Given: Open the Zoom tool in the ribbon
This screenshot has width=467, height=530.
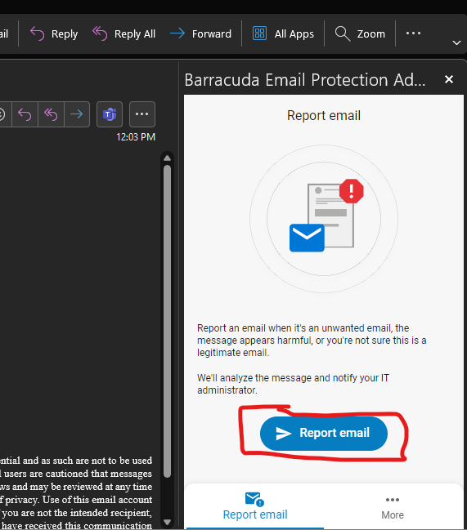Looking at the screenshot, I should pos(360,33).
